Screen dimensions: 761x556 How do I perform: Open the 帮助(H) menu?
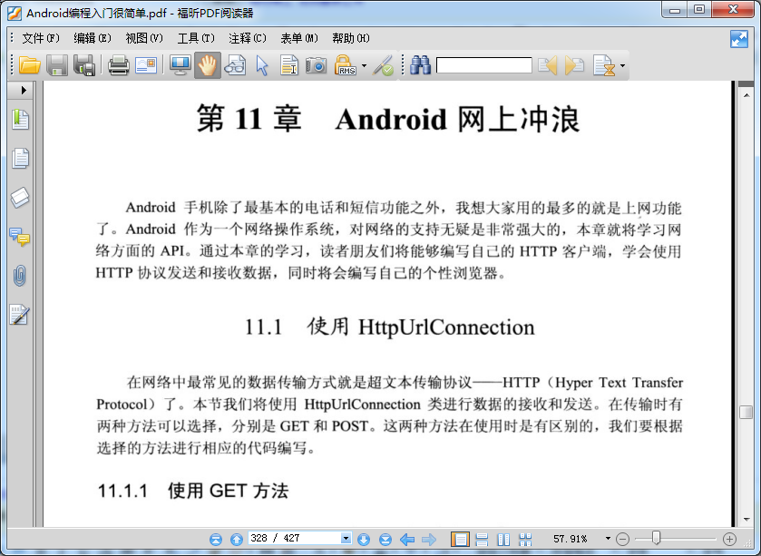click(351, 38)
